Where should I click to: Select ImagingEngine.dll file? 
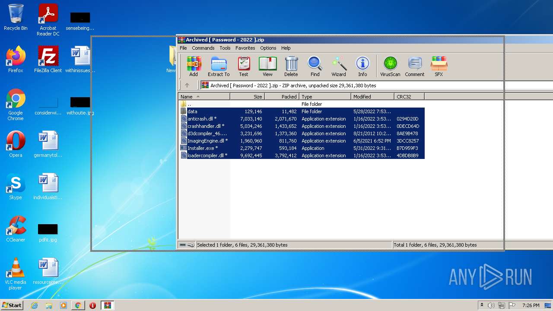click(302, 141)
